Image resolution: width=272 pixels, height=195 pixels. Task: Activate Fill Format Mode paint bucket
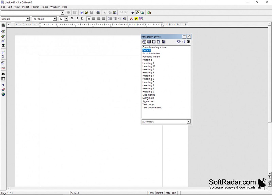click(x=178, y=42)
